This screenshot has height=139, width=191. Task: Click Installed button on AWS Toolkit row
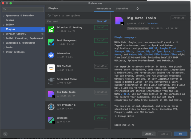coord(101,66)
